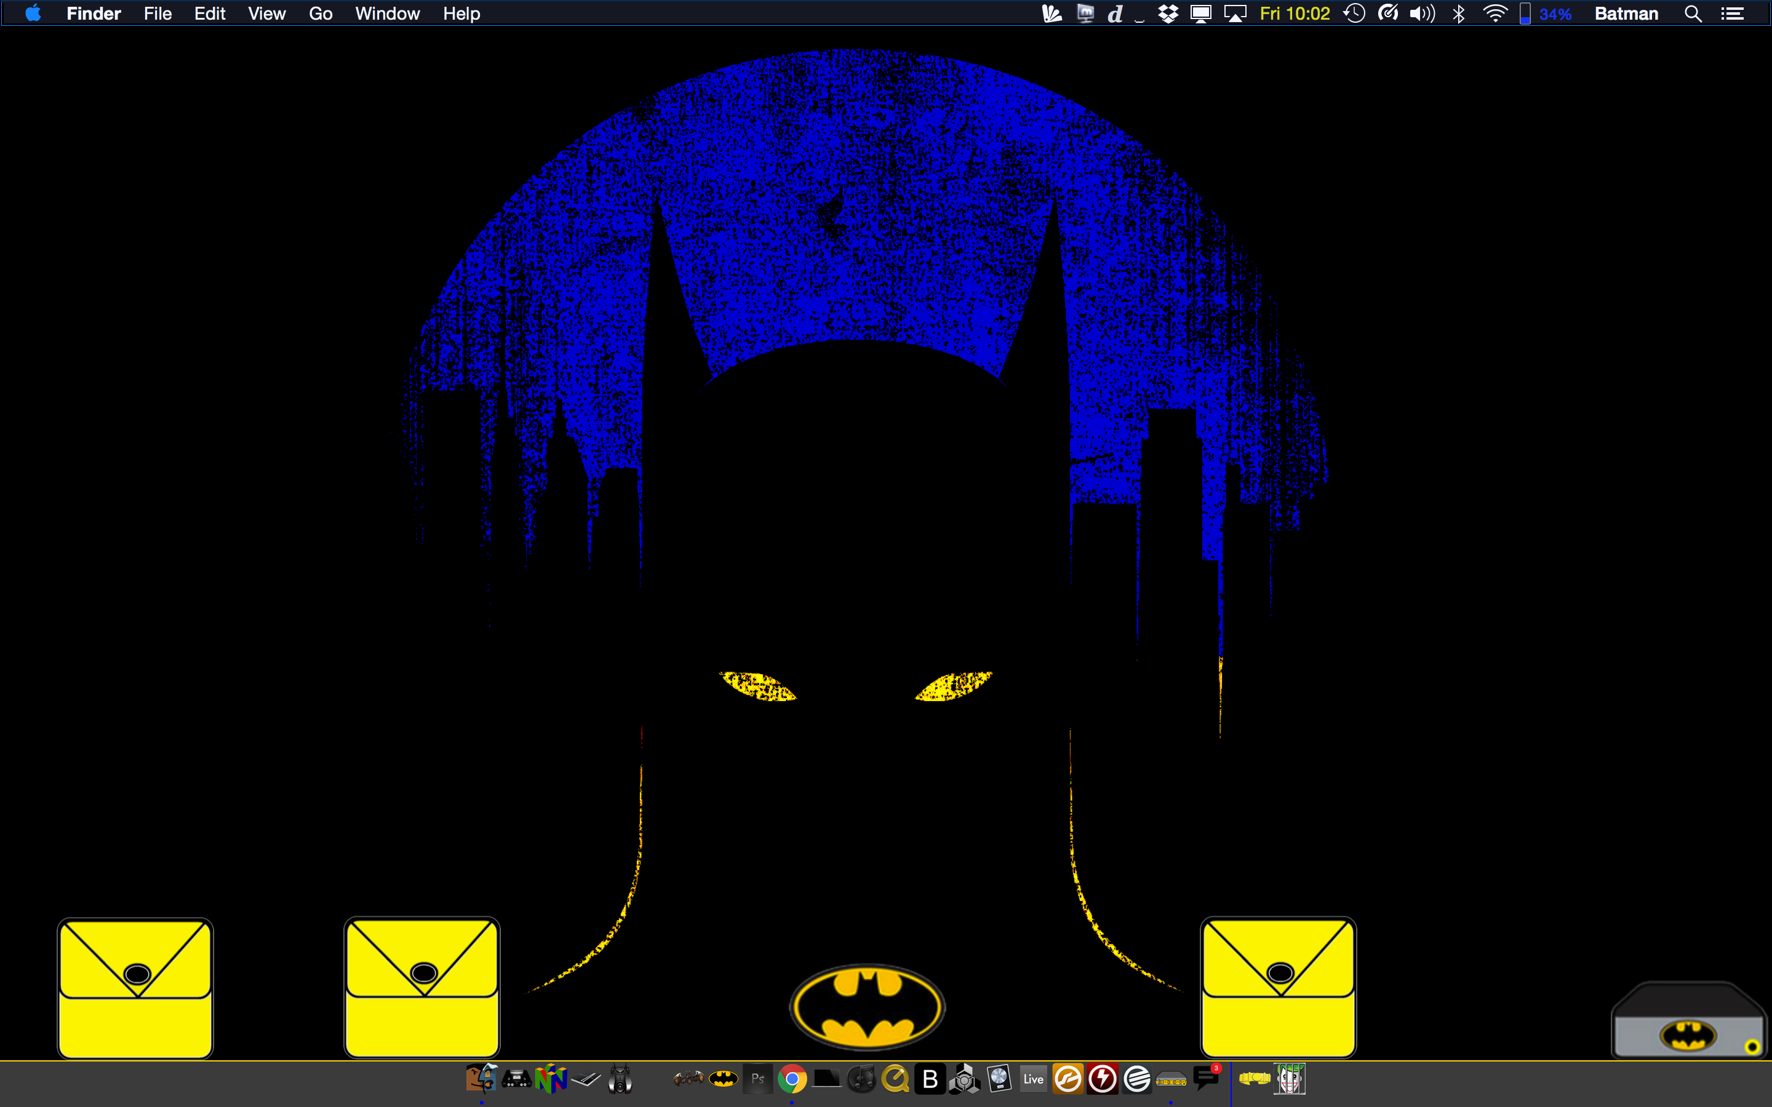The height and width of the screenshot is (1107, 1772).
Task: Click the flat gray tablet dock icon
Action: [x=586, y=1079]
